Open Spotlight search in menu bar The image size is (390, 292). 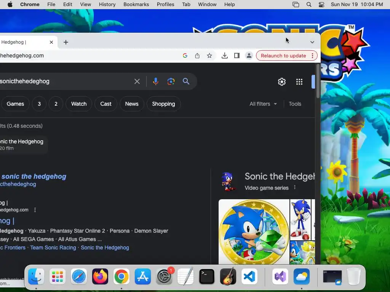(x=308, y=5)
